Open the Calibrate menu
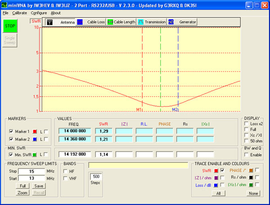This screenshot has height=205, width=270. 19,13
